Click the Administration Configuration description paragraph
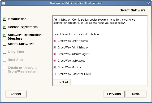The width and height of the screenshot is (152, 103). click(94, 21)
